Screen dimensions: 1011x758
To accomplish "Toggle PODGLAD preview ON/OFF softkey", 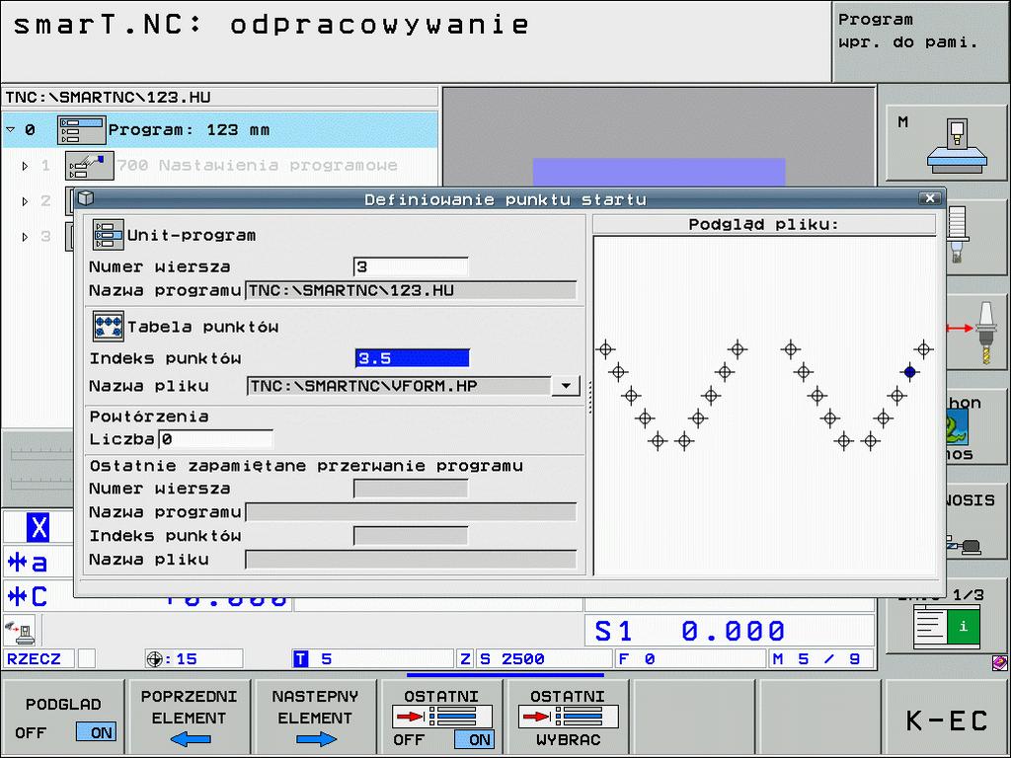I will click(64, 718).
